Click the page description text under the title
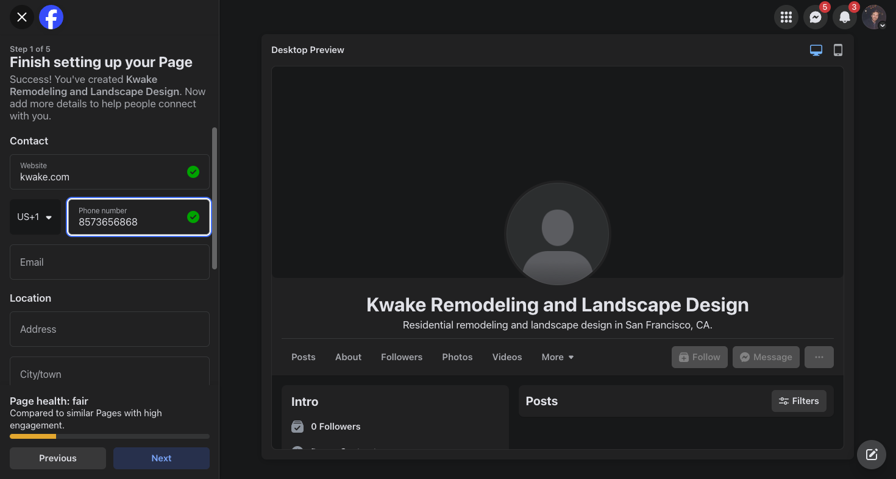Image resolution: width=896 pixels, height=479 pixels. click(x=558, y=325)
